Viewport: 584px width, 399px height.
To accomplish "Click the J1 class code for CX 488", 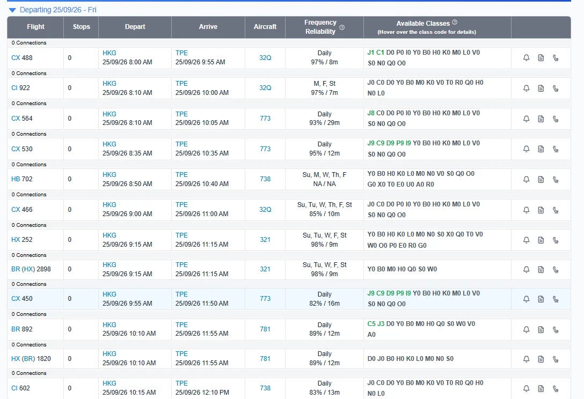I will pyautogui.click(x=370, y=53).
